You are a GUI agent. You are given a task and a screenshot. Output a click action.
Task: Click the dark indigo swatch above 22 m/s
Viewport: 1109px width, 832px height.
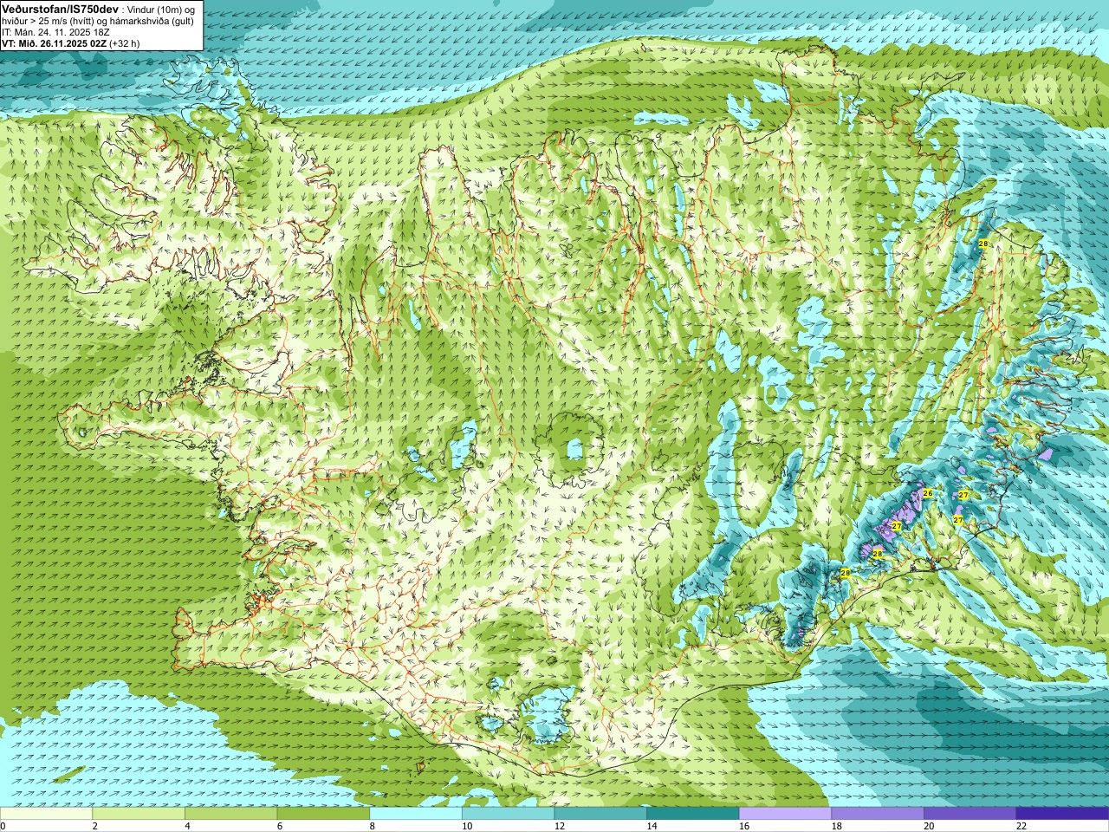(x=1062, y=814)
